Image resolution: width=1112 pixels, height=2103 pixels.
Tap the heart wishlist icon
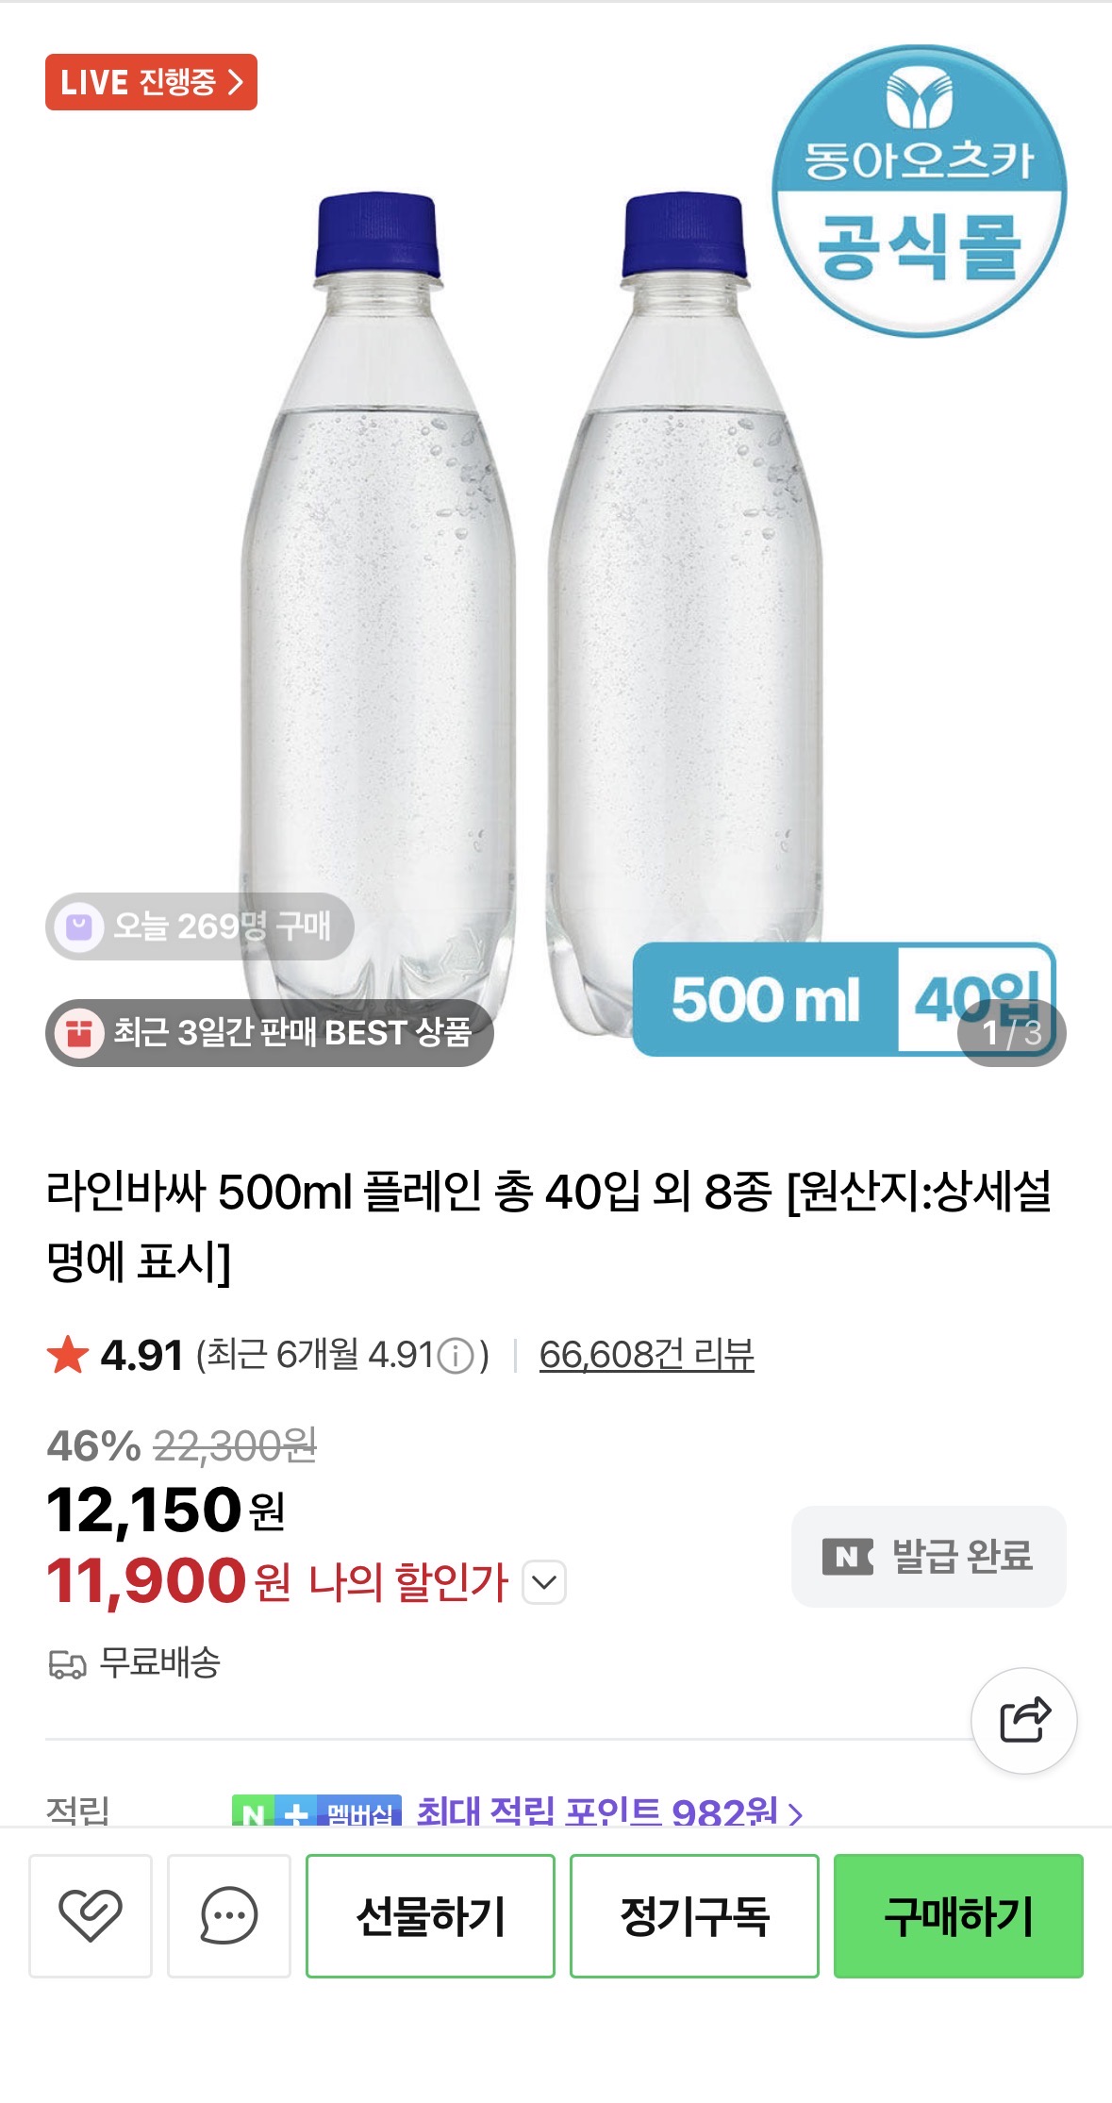coord(91,1914)
